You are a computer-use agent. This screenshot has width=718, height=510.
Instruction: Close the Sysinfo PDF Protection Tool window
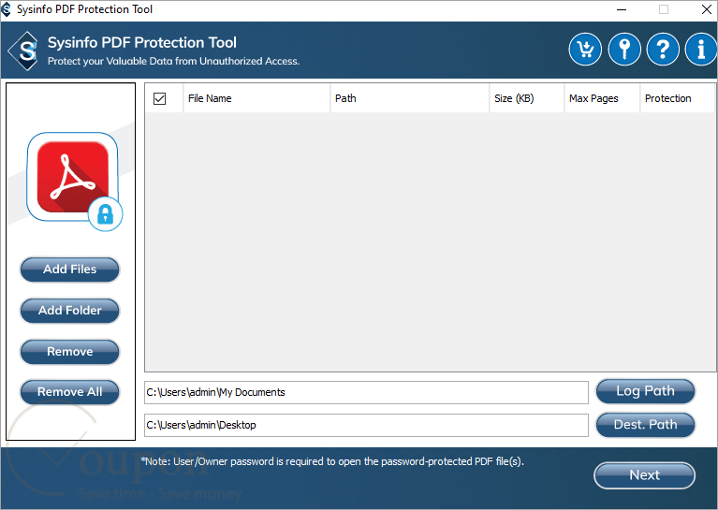pos(707,9)
